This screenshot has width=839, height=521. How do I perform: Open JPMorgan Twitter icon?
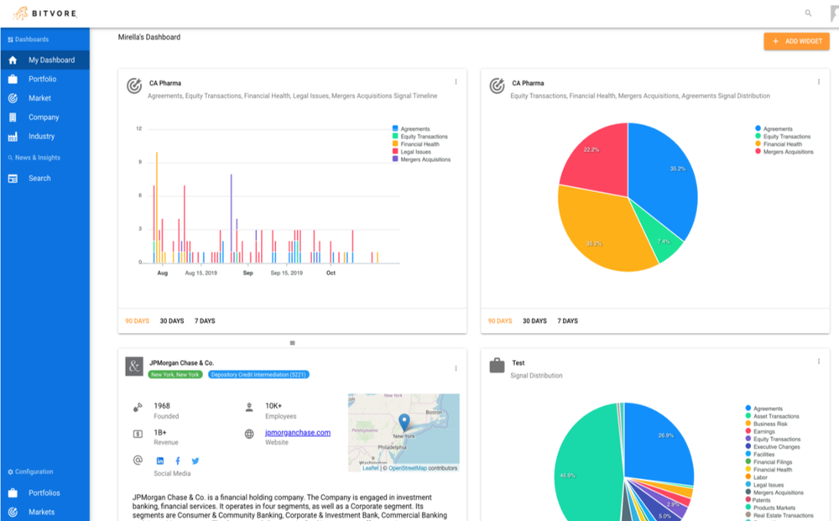(195, 461)
